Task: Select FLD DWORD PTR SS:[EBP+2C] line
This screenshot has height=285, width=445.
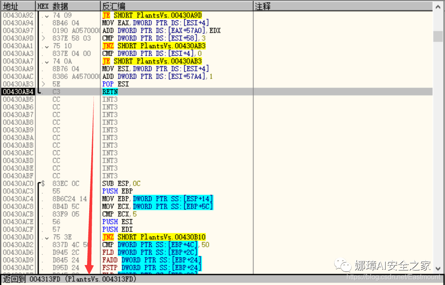Action: tap(150, 253)
